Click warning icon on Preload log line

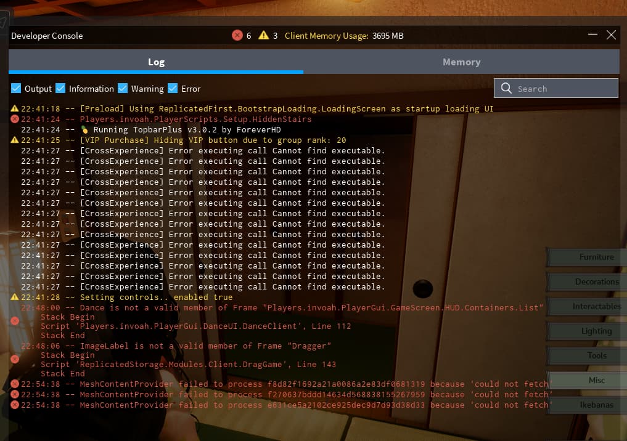tap(15, 108)
